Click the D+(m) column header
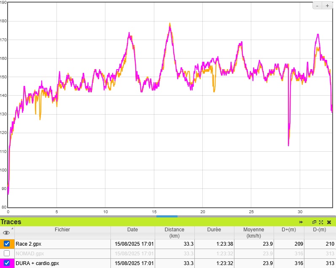The width and height of the screenshot is (336, 268). tap(288, 230)
